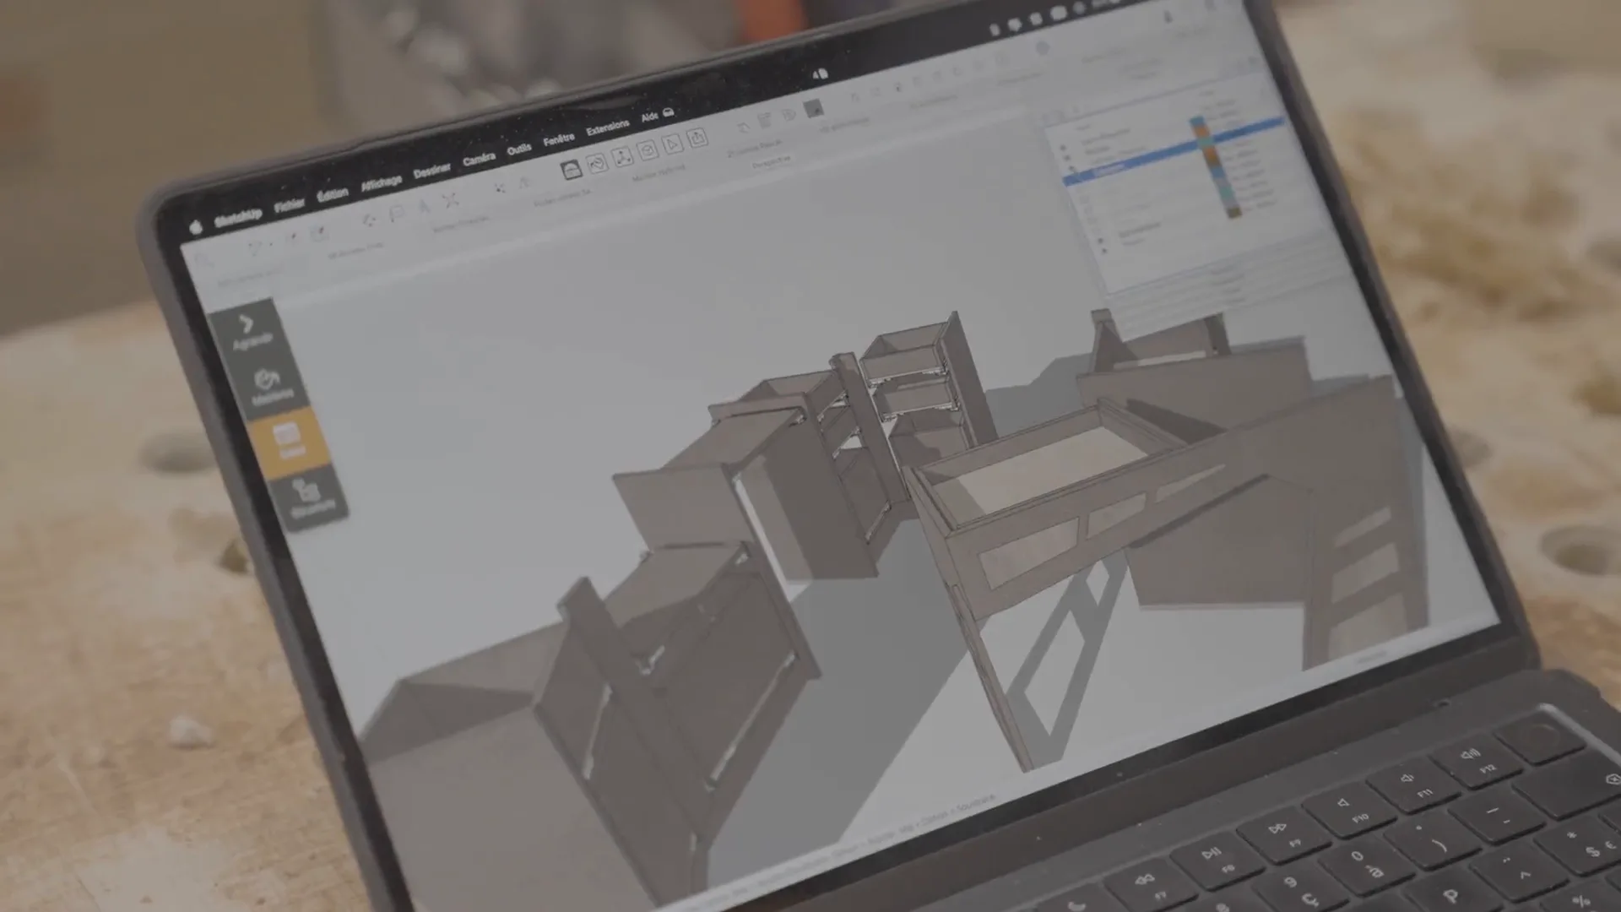Select the Matières icon in left sidebar
Image resolution: width=1621 pixels, height=912 pixels.
point(268,383)
